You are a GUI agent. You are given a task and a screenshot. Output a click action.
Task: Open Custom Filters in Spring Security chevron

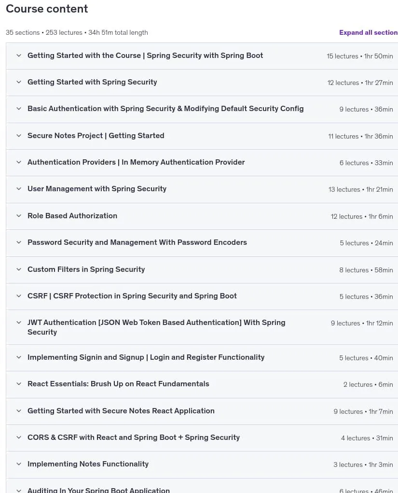(x=19, y=269)
